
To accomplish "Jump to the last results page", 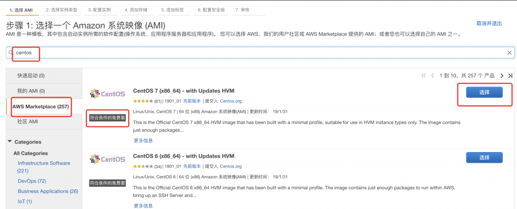I will pyautogui.click(x=510, y=76).
